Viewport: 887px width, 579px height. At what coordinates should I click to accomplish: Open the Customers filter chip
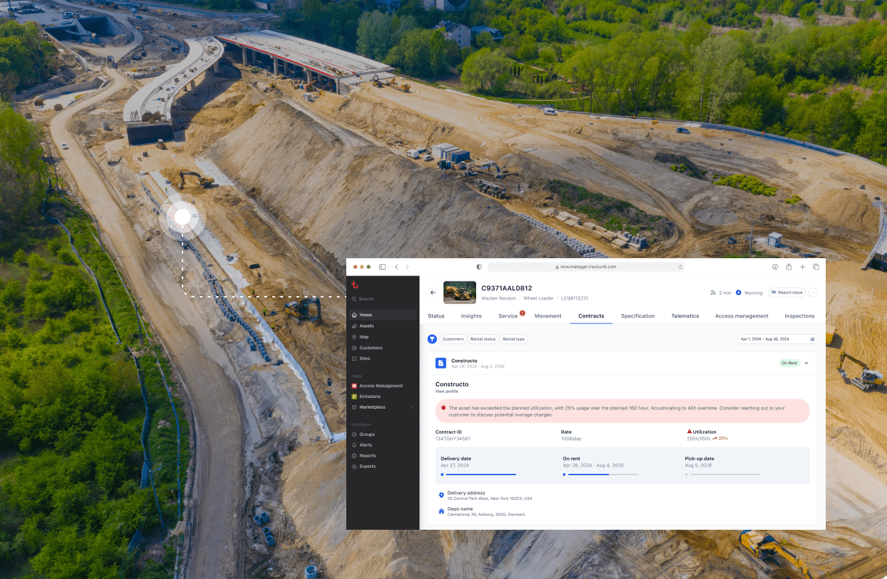pyautogui.click(x=453, y=339)
